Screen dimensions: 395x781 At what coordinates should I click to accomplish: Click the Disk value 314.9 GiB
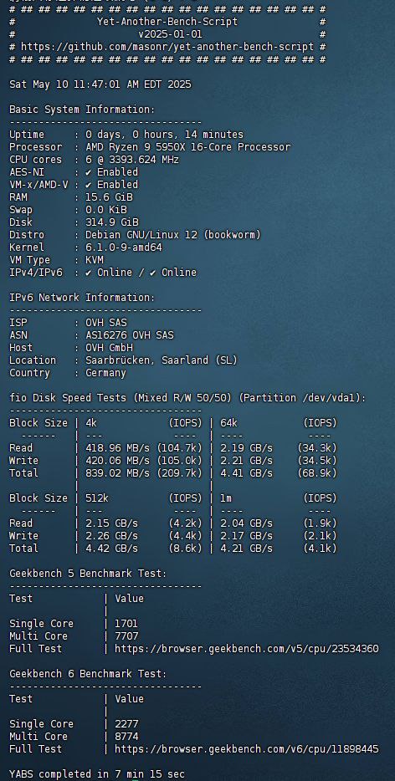click(111, 222)
